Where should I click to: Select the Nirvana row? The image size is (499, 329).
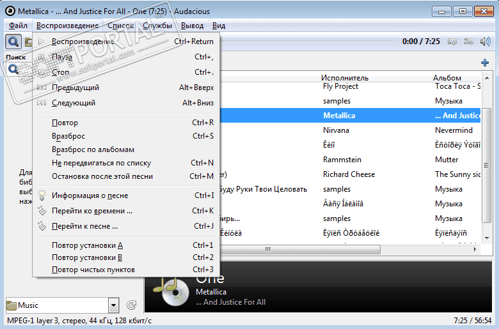pos(350,130)
